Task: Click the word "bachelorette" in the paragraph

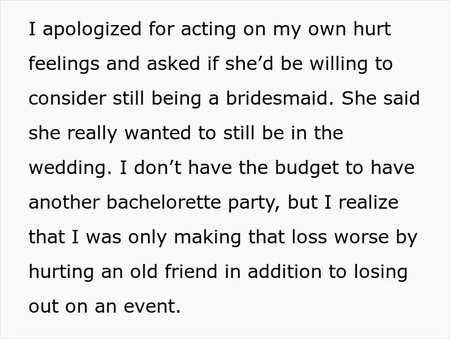Action: tap(164, 202)
